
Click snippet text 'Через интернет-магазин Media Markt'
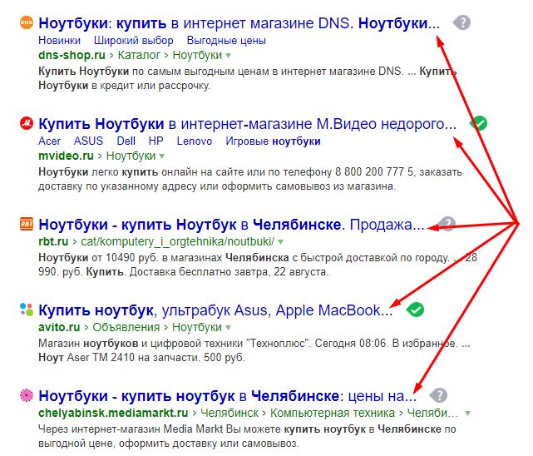[x=131, y=429]
